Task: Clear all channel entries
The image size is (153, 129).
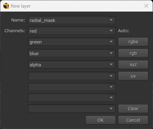Action: coord(133,109)
